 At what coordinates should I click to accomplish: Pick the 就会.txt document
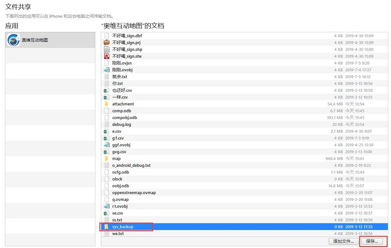click(x=119, y=77)
